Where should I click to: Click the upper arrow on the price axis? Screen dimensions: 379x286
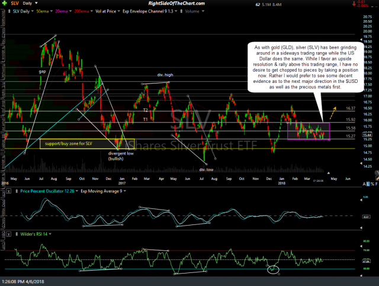pos(361,38)
